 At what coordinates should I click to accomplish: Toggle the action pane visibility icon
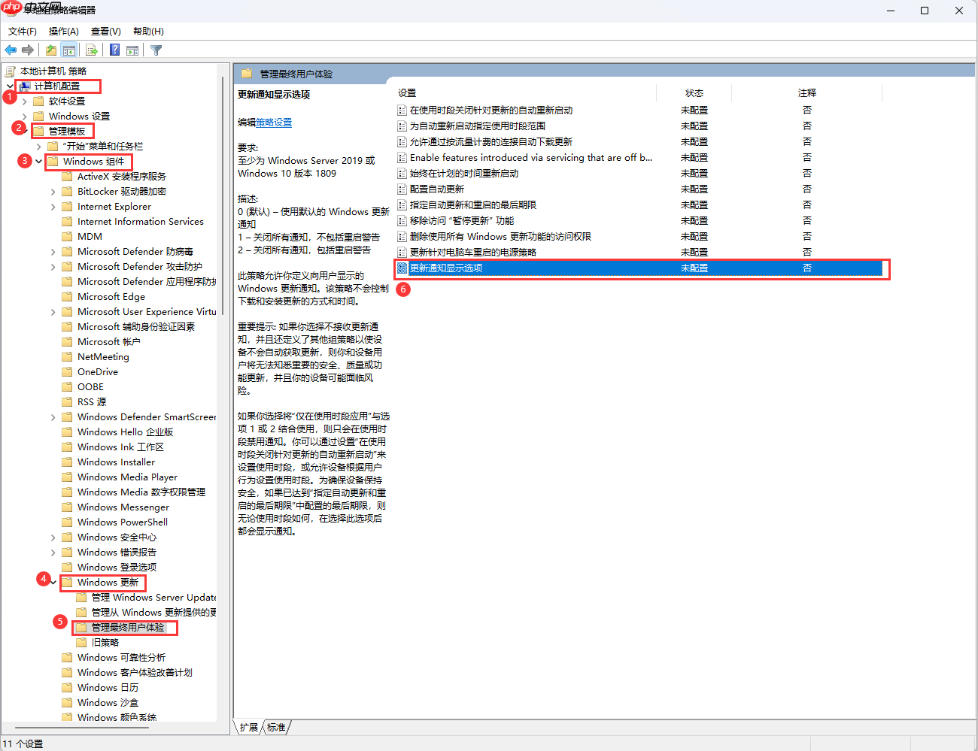[x=132, y=50]
